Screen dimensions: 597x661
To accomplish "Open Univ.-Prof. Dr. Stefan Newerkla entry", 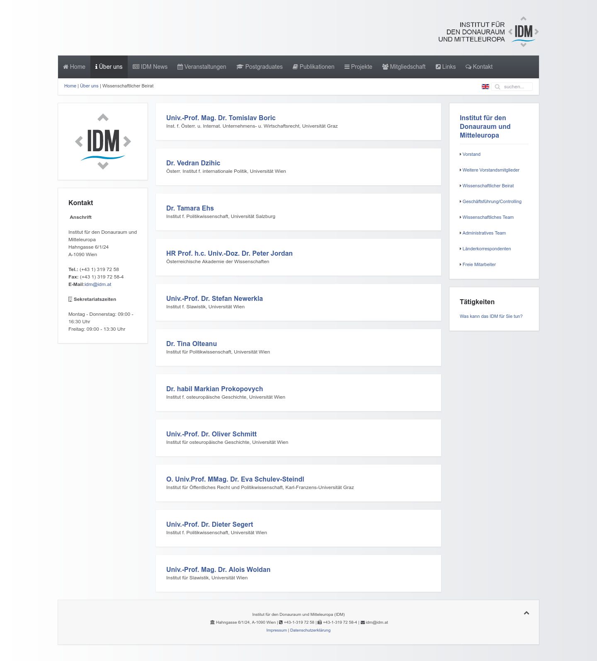I will click(214, 298).
